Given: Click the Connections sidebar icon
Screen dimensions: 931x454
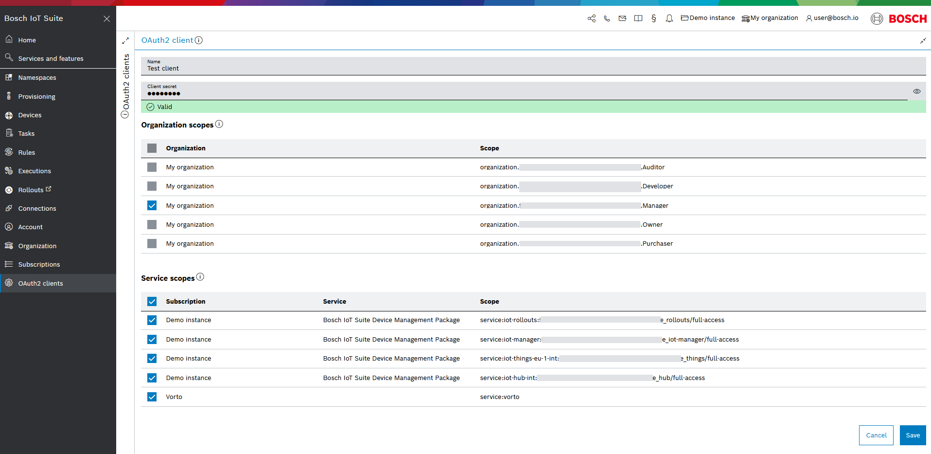Looking at the screenshot, I should click(x=9, y=208).
